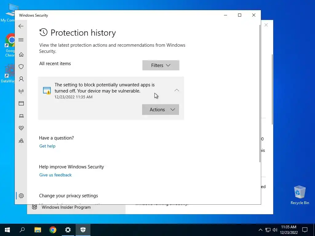The height and width of the screenshot is (236, 315).
Task: Open File Explorer from the taskbar
Action: tap(38, 230)
